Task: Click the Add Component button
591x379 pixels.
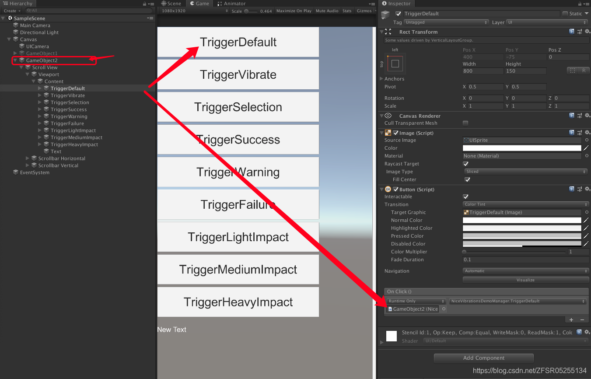Action: click(483, 358)
